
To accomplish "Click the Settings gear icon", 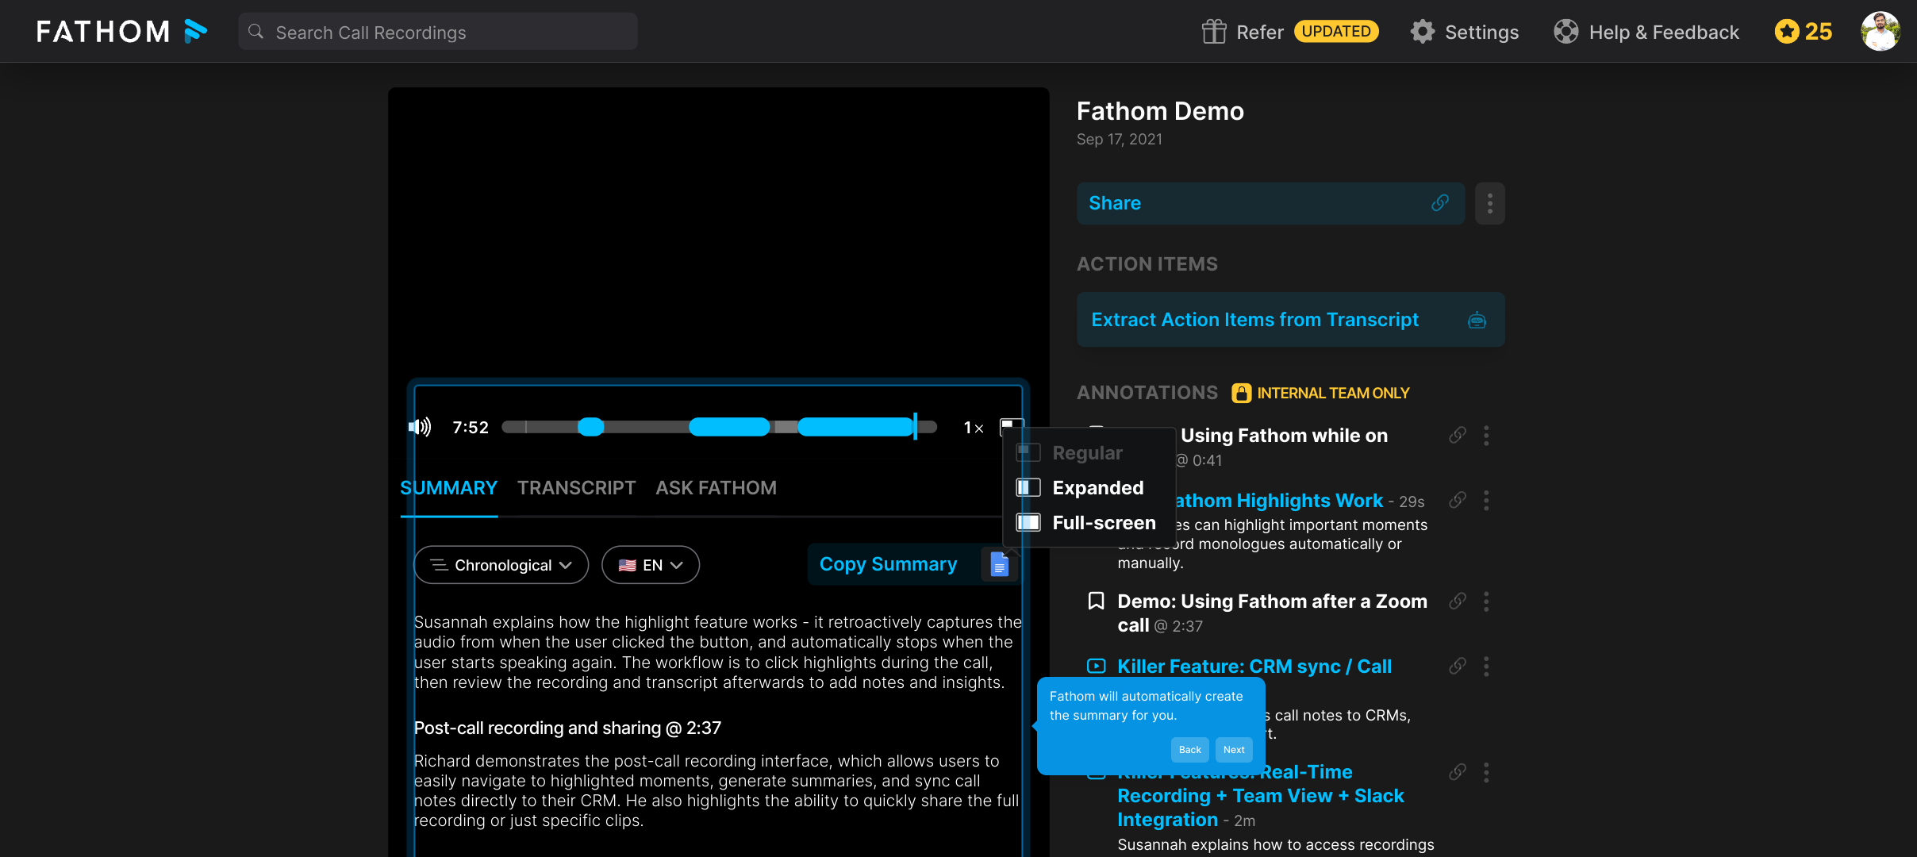I will (1423, 32).
